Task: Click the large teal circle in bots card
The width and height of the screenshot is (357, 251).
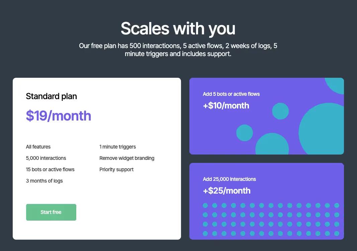Action: click(x=322, y=129)
